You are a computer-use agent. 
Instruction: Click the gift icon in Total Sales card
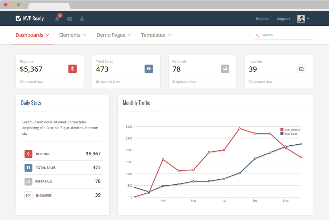coord(148,69)
